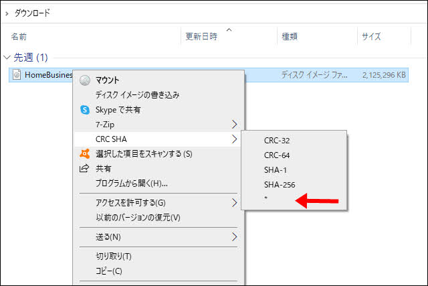The width and height of the screenshot is (428, 286).
Task: Expand アクセスを許可する submenu arrow
Action: tap(234, 203)
